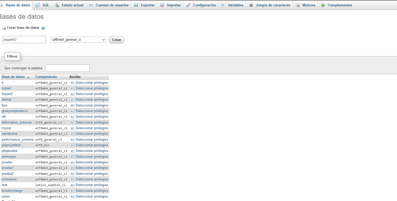Open the narvalshop database
The width and height of the screenshot is (397, 201).
pos(10,133)
